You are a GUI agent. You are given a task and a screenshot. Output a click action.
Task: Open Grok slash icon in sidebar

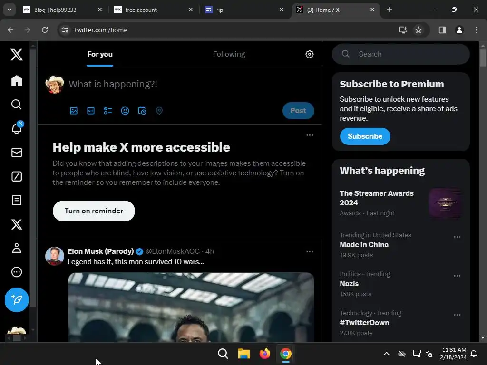pyautogui.click(x=17, y=176)
